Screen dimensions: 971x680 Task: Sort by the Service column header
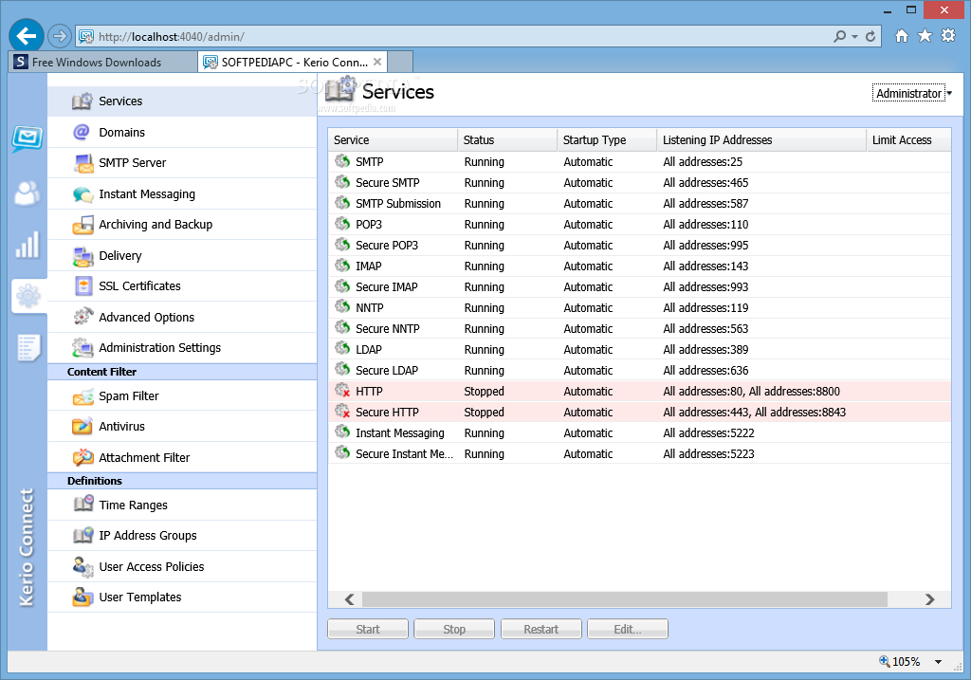click(x=394, y=140)
